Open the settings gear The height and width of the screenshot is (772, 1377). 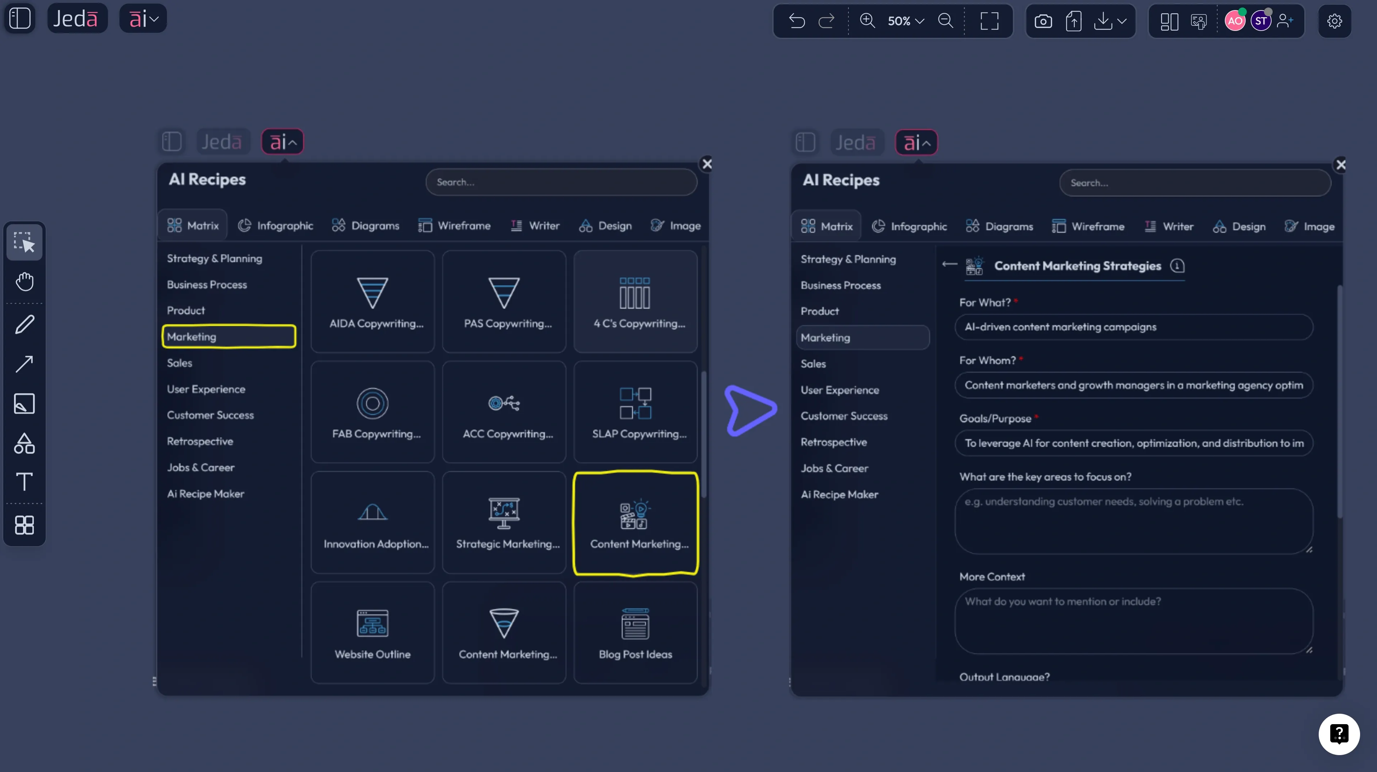[1334, 21]
